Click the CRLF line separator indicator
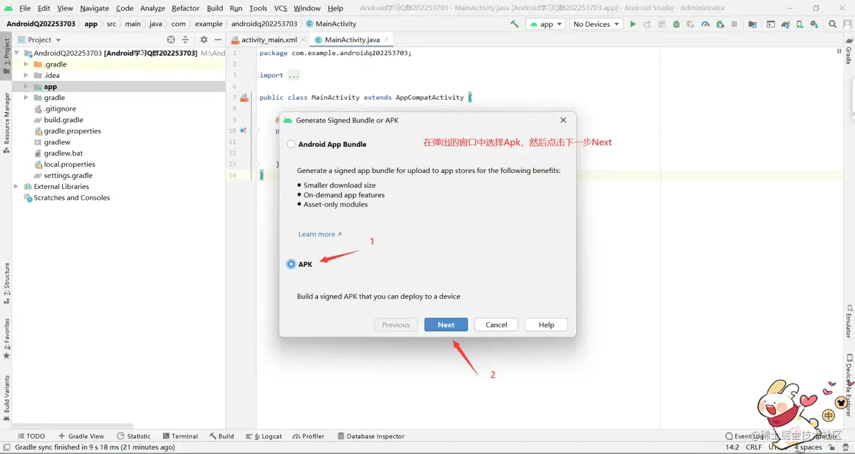 [x=754, y=448]
